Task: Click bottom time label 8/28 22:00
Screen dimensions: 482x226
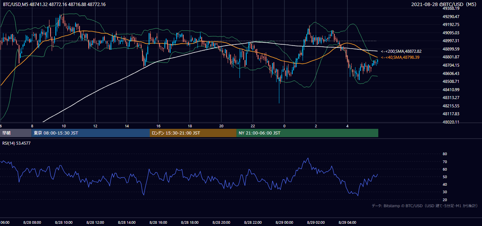Action: 253,222
